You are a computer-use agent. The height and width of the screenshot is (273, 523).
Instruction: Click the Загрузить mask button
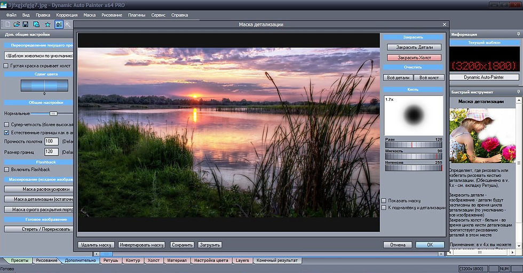[x=210, y=245]
